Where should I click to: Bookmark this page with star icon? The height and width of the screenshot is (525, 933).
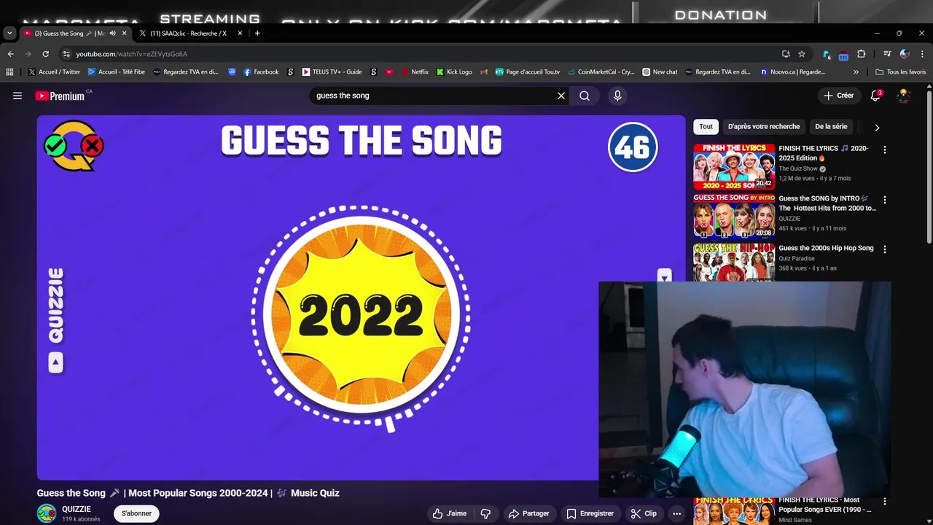[802, 54]
